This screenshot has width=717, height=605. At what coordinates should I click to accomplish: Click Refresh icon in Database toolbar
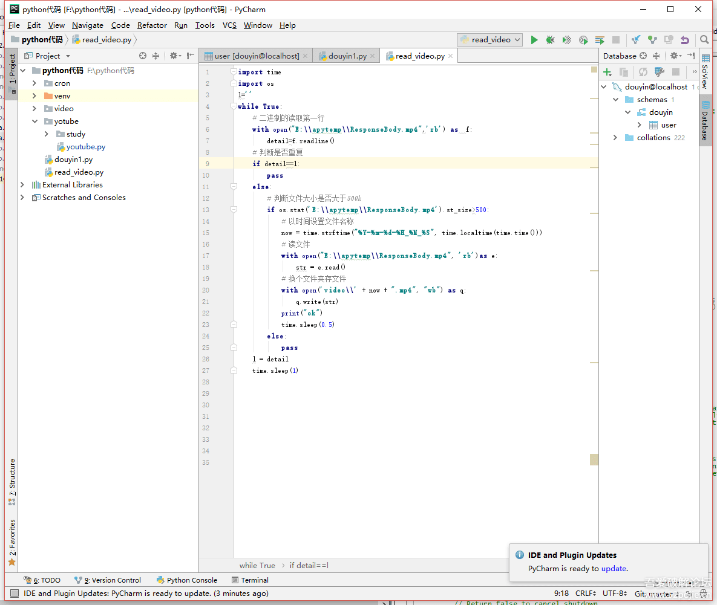coord(643,72)
